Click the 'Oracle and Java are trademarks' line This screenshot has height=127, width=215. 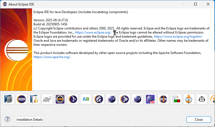tap(121, 41)
